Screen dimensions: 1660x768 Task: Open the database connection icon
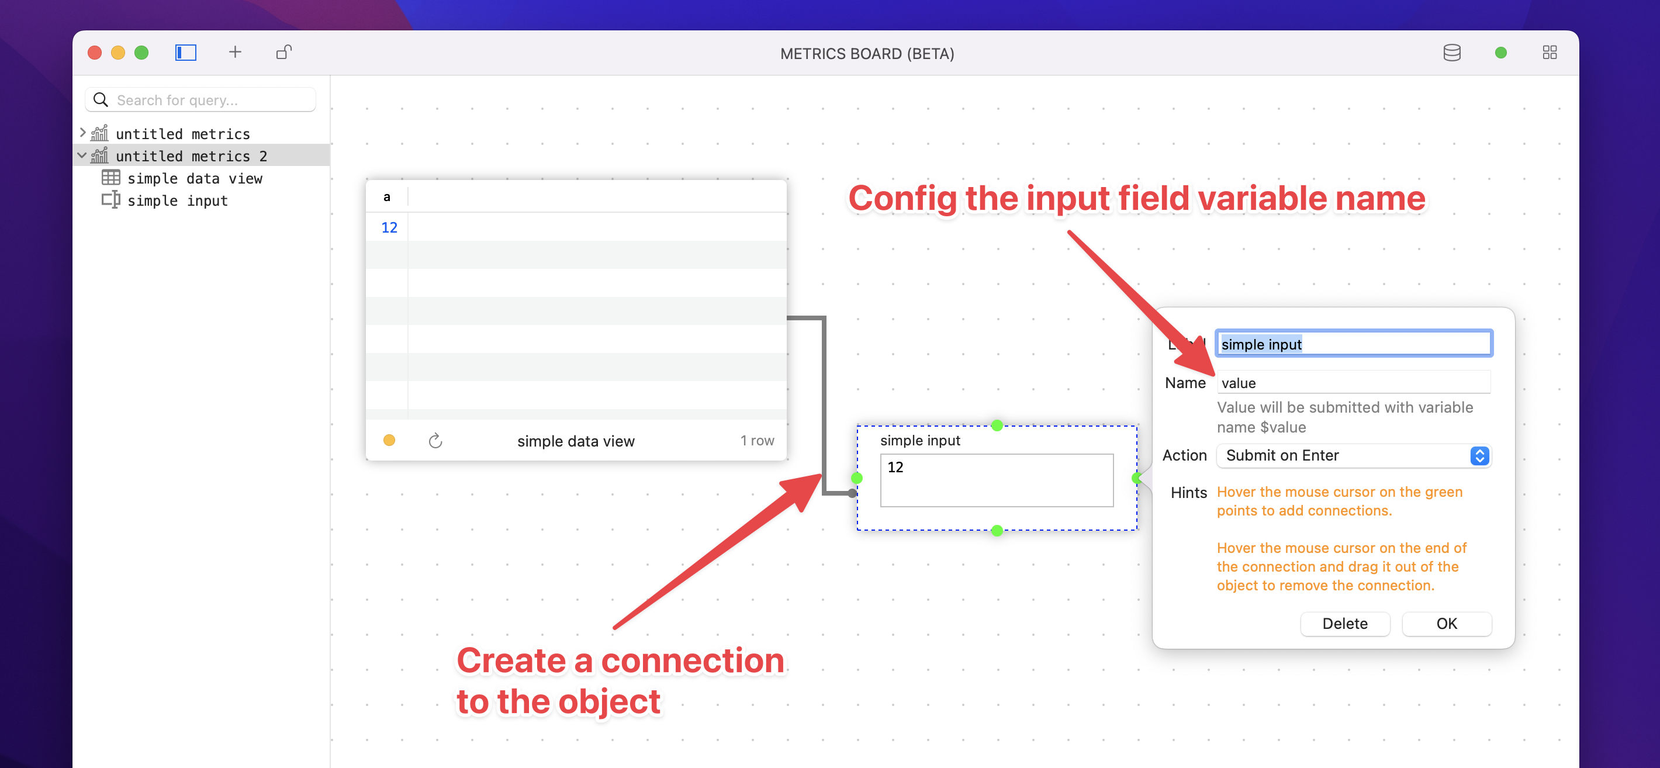coord(1451,53)
